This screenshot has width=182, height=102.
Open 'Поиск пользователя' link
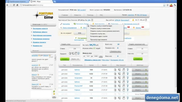69,28
